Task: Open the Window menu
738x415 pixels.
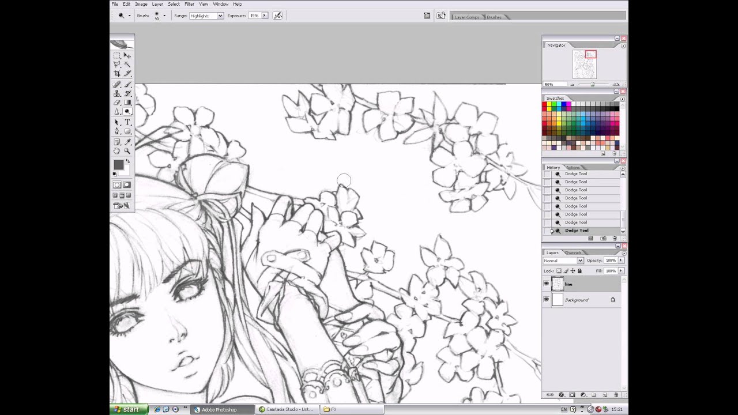Action: pyautogui.click(x=221, y=4)
